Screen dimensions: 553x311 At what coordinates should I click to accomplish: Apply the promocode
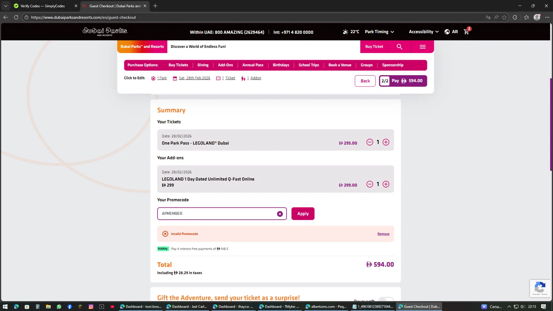point(303,214)
